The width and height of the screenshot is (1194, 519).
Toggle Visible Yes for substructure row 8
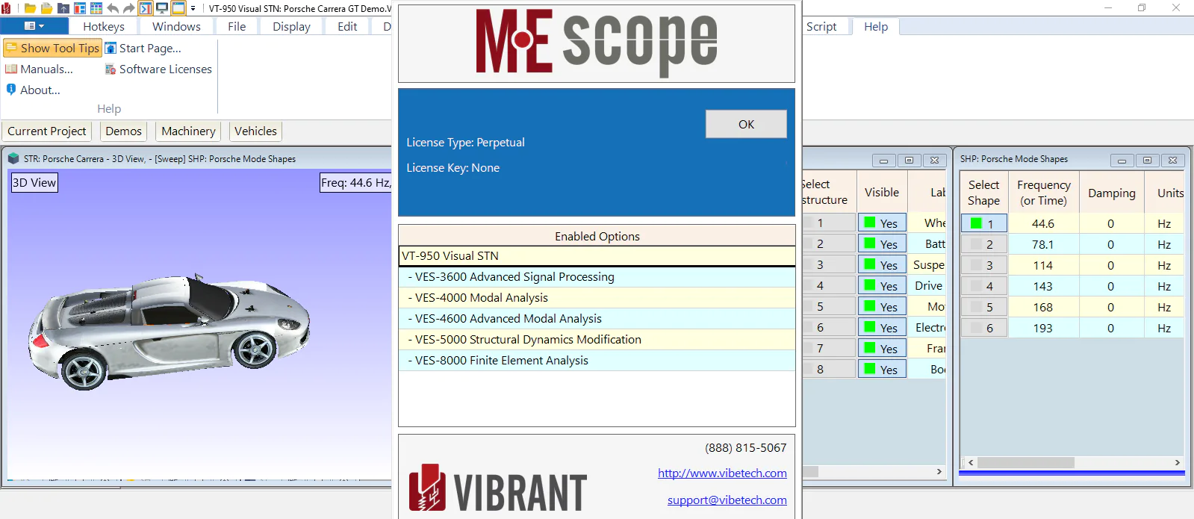(882, 369)
